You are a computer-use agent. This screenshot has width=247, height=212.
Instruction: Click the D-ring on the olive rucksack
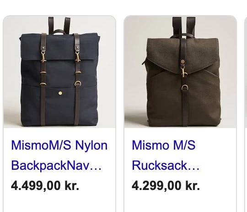point(185,87)
